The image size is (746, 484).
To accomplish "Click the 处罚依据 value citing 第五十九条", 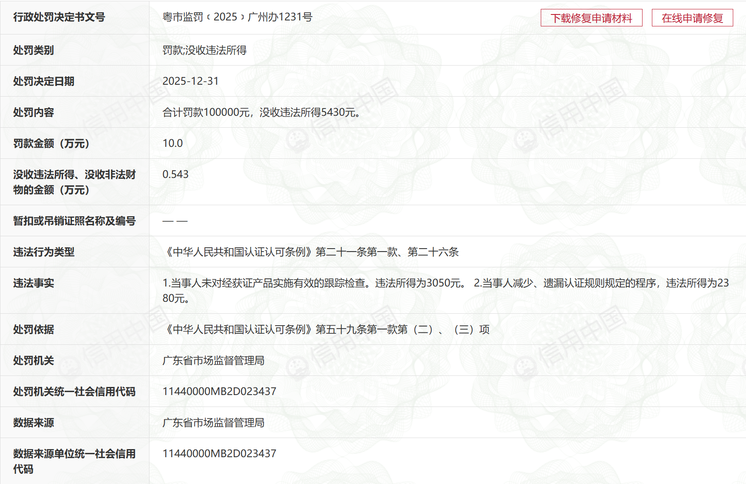I will [326, 329].
